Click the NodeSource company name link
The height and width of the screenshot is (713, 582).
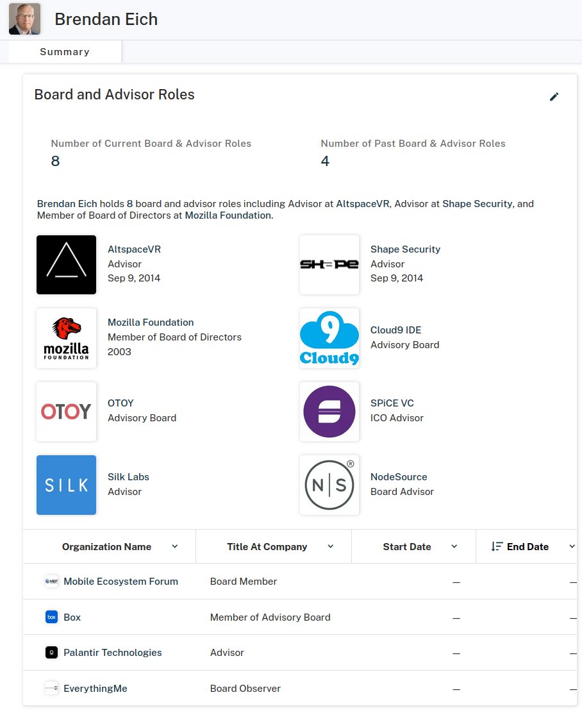[x=399, y=477]
